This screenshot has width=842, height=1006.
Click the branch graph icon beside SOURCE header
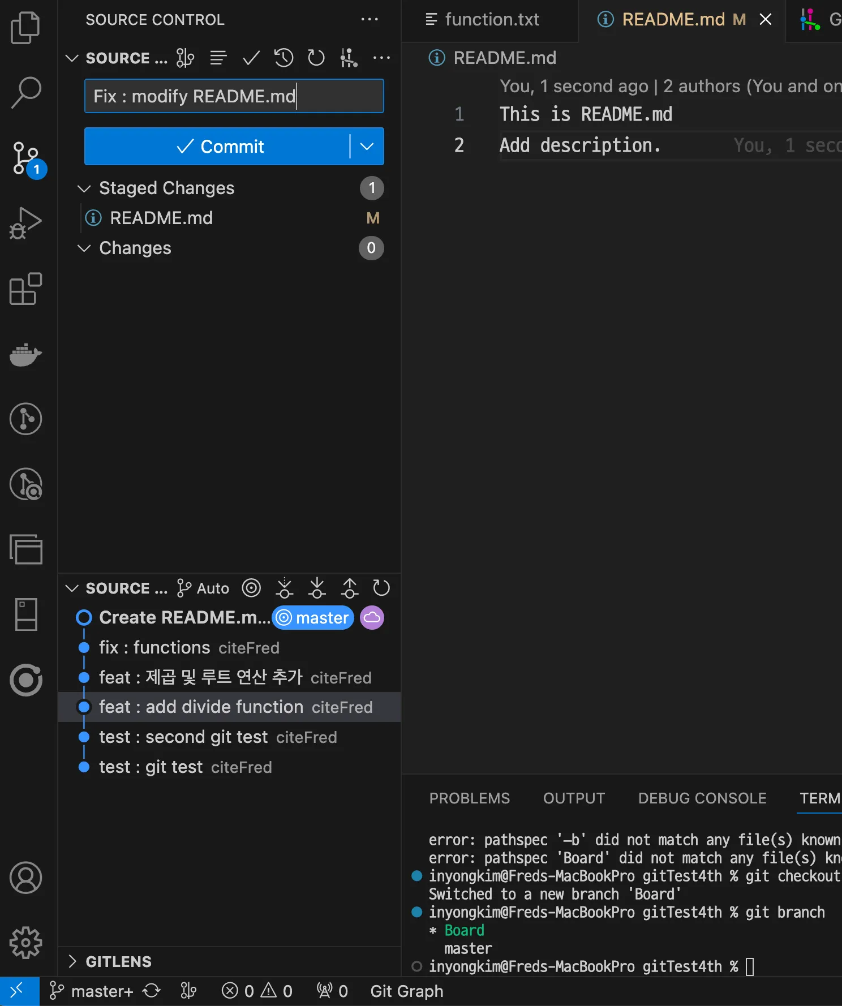[x=185, y=58]
